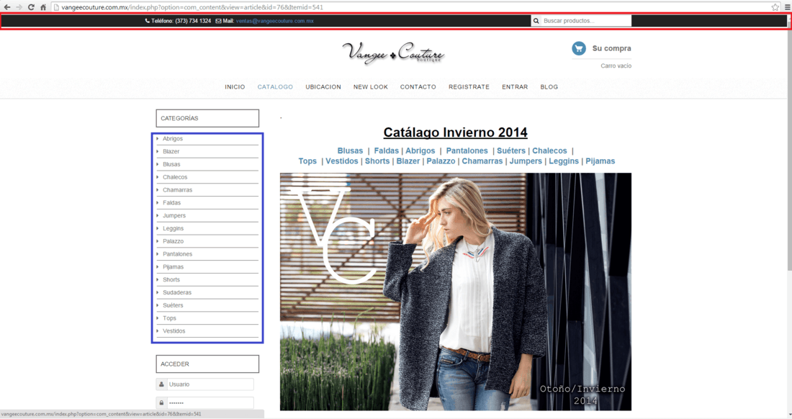Open the Blusas catalog link
This screenshot has height=419, width=792.
click(x=350, y=150)
